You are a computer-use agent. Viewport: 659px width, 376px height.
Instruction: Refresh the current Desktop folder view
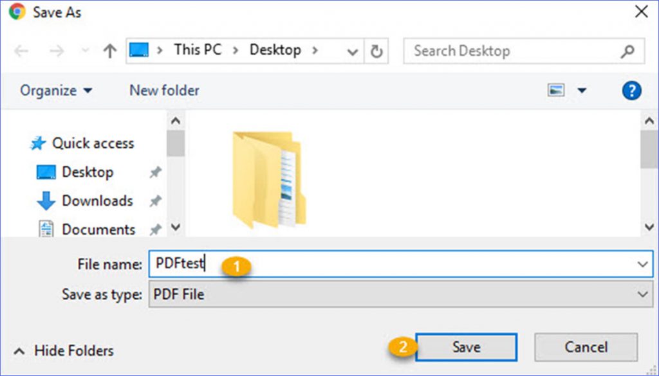click(377, 50)
